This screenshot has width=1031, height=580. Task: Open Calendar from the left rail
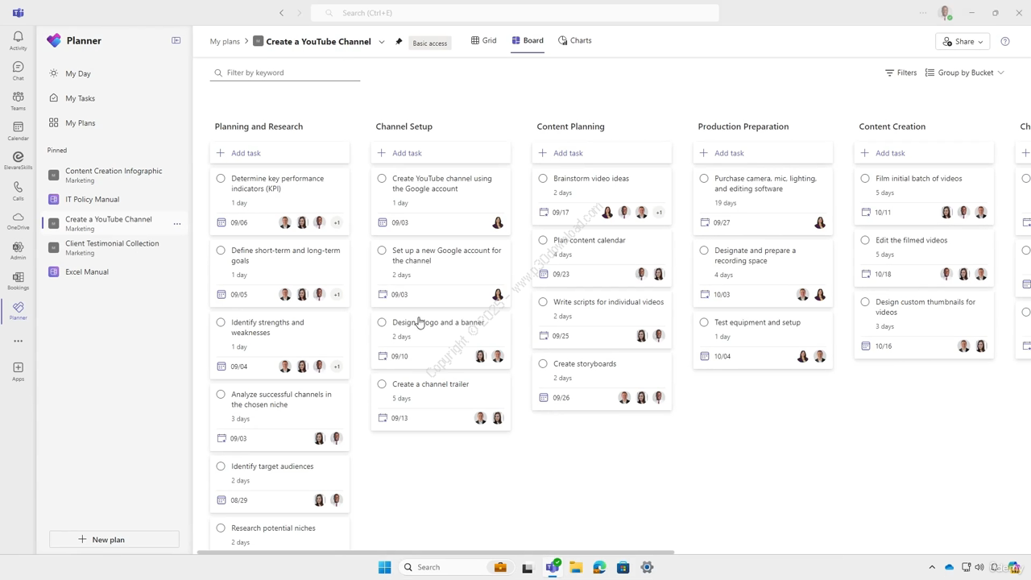point(18,130)
